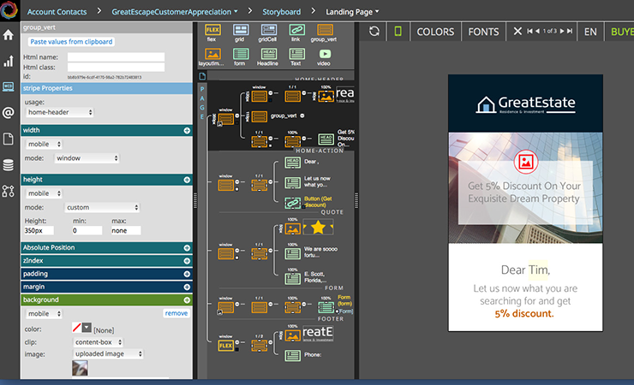
Task: Open the database icon in sidebar
Action: click(9, 165)
